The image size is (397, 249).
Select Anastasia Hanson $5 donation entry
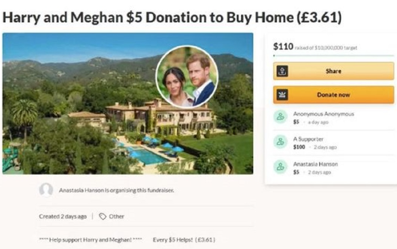coord(318,166)
